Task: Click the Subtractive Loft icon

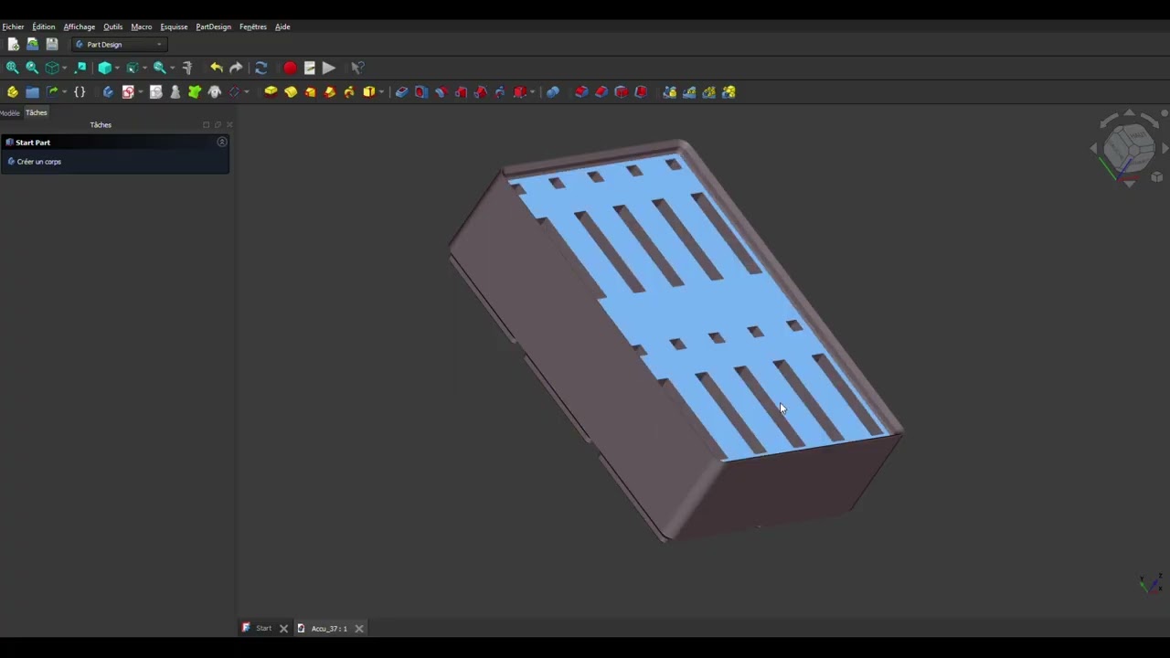Action: tap(461, 92)
